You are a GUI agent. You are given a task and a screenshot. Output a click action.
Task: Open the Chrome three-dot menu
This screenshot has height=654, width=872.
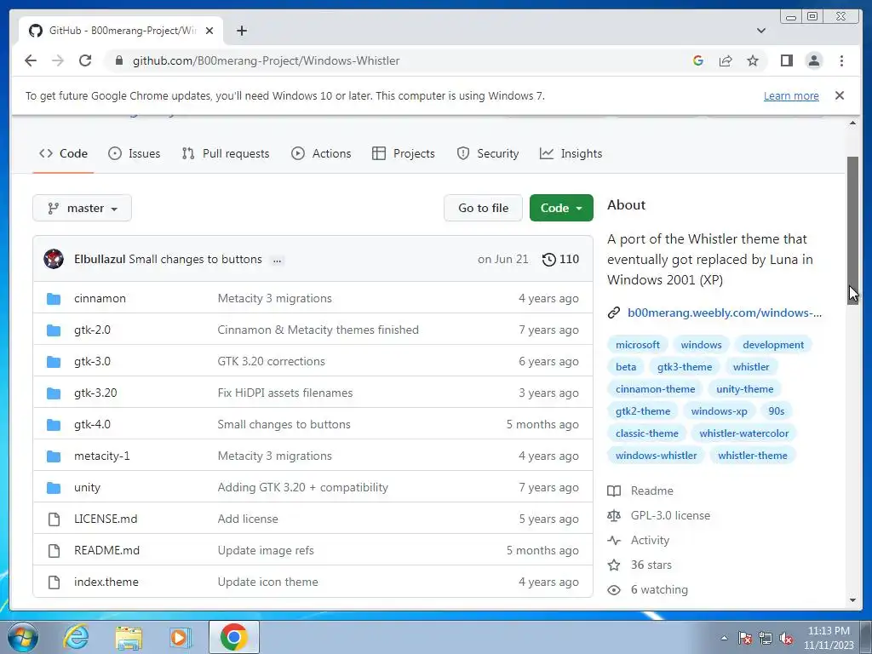coord(841,60)
